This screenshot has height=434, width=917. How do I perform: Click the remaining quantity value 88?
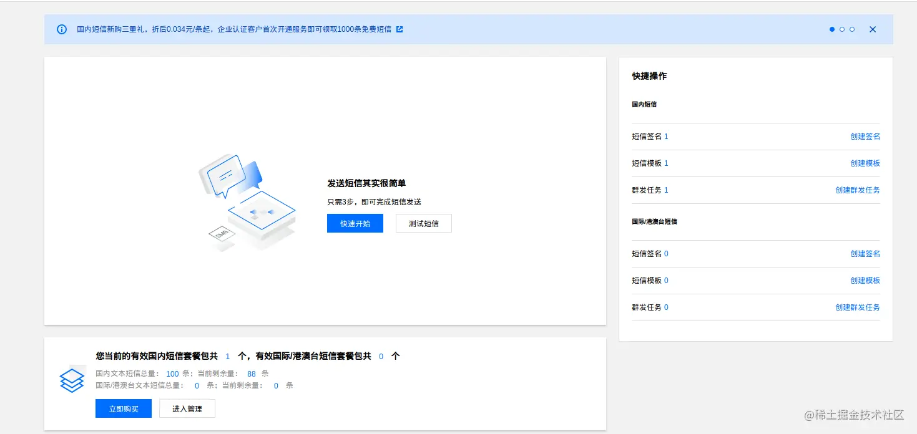252,374
